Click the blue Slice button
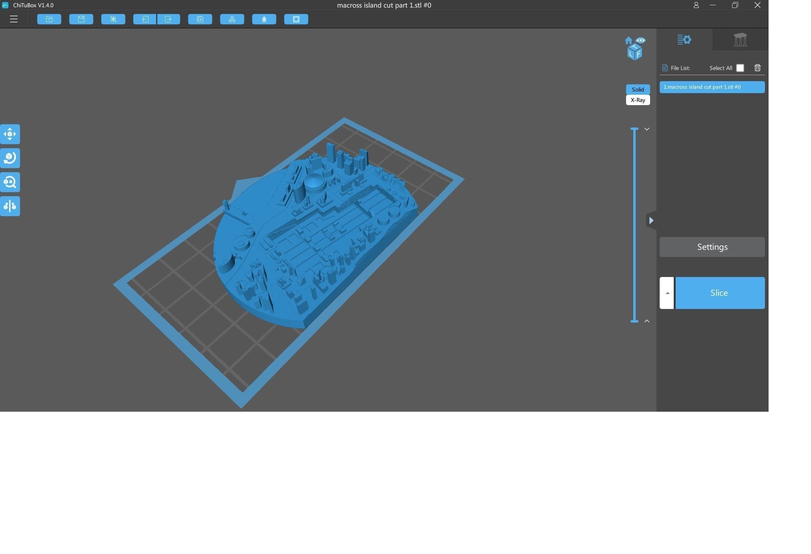Screen dimensions: 811x554 (x=720, y=293)
